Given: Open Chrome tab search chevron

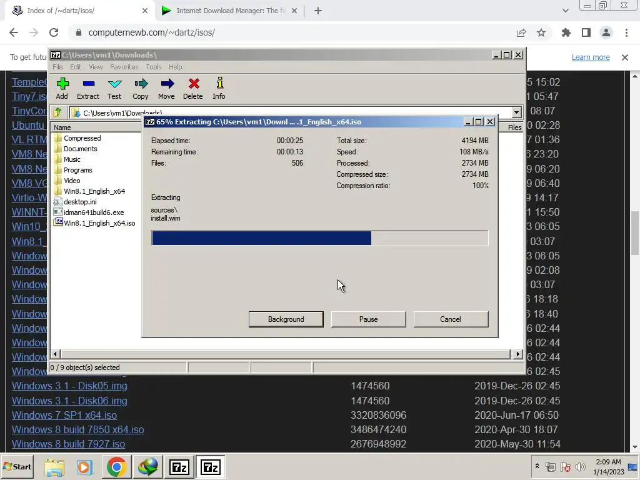Looking at the screenshot, I should point(565,11).
